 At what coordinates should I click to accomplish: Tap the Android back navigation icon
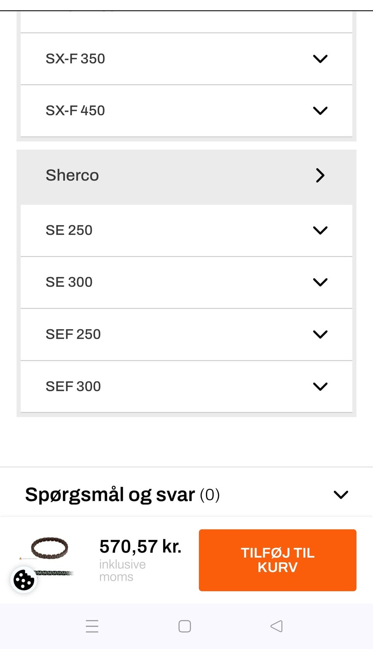tap(276, 626)
